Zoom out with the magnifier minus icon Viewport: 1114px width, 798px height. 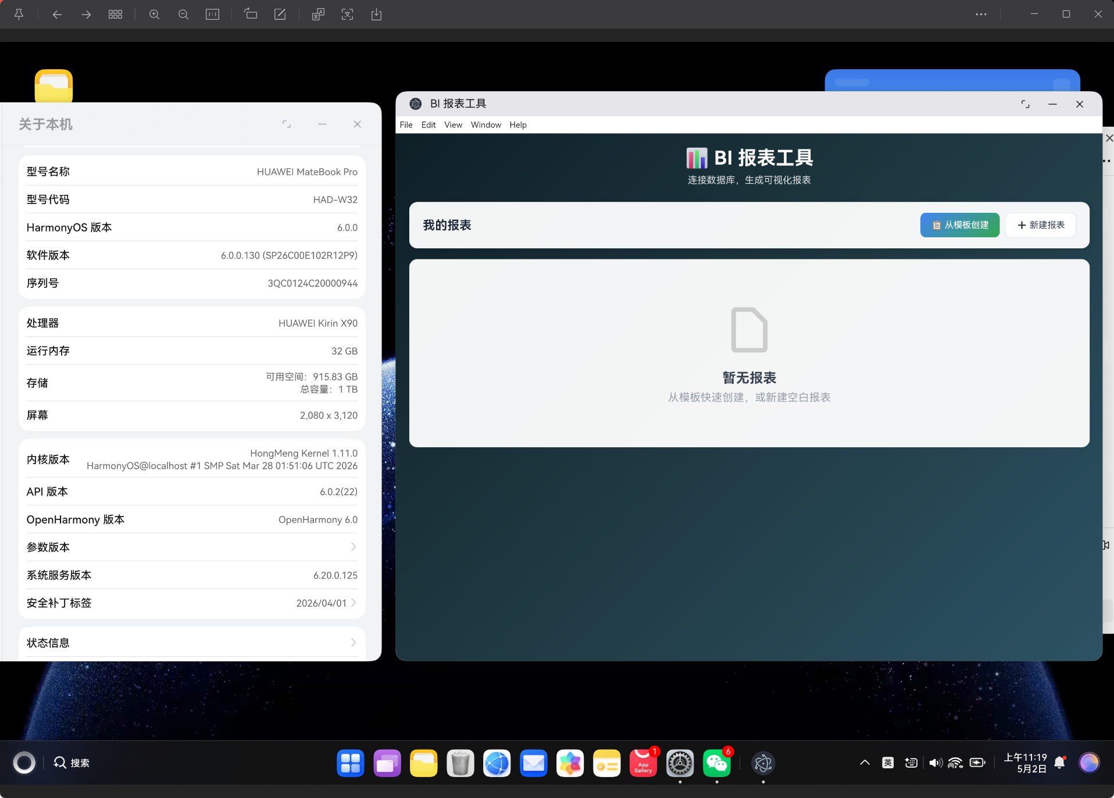click(x=183, y=15)
